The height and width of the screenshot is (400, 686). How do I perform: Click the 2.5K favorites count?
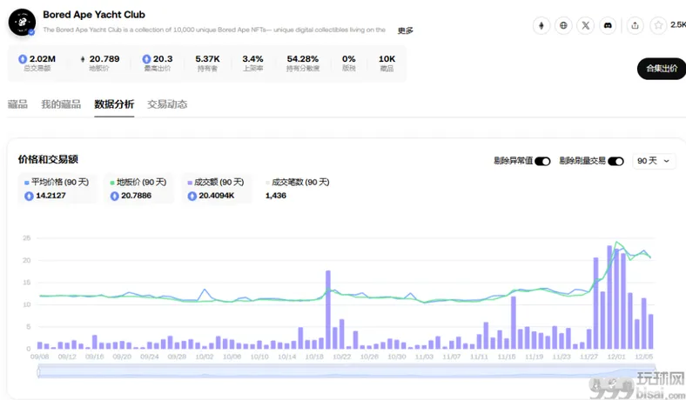[x=678, y=25]
